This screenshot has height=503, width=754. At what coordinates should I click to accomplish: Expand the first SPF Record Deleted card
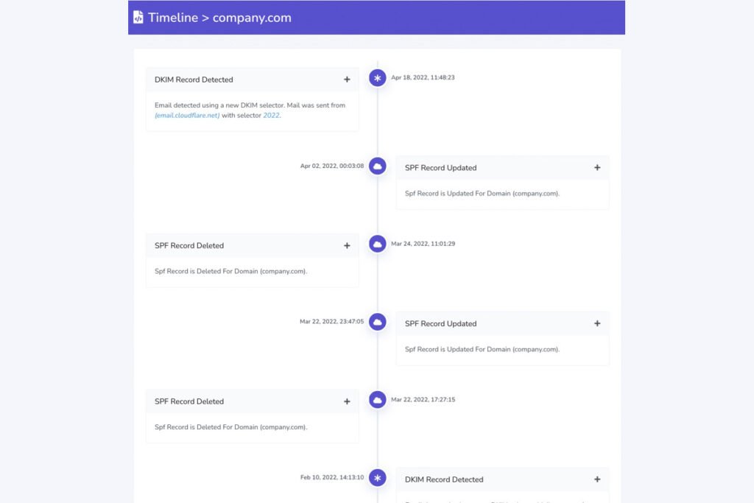point(347,246)
